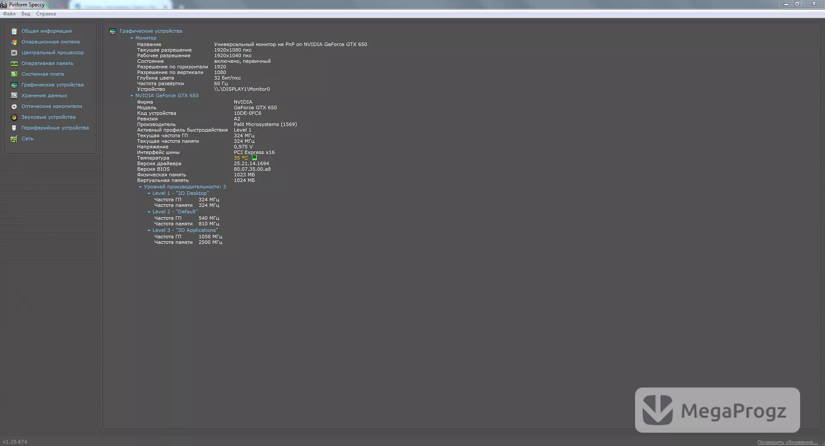Click version label v1.25.674
The width and height of the screenshot is (825, 446).
pos(15,442)
